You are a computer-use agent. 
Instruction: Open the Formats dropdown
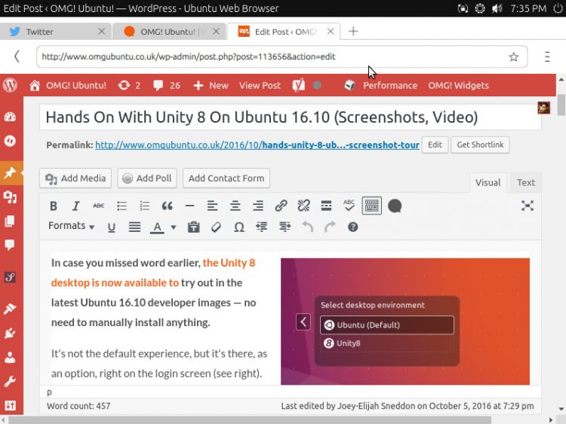[x=71, y=226]
